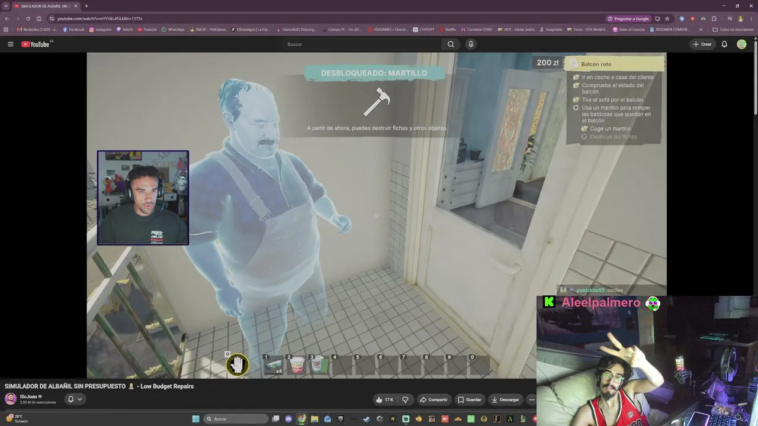758x426 pixels.
Task: Save the video with Guardar
Action: [x=470, y=400]
